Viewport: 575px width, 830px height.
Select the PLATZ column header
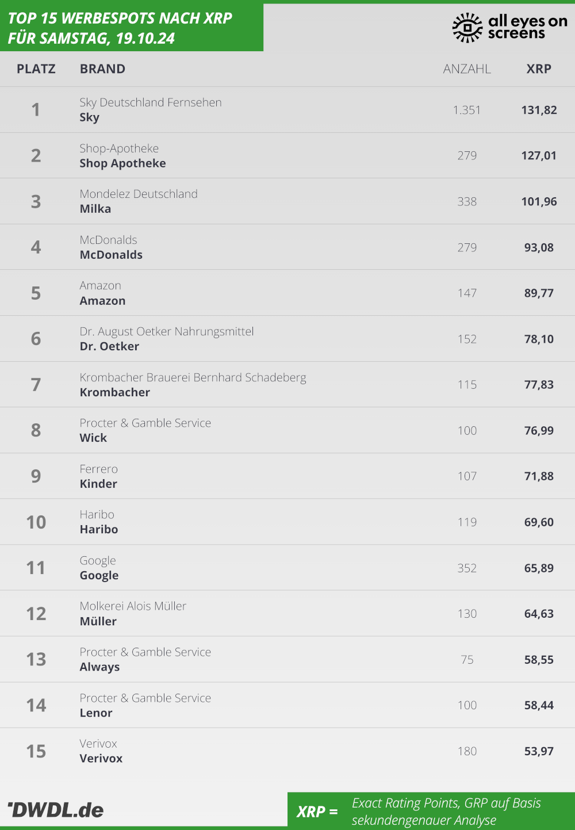pos(36,69)
